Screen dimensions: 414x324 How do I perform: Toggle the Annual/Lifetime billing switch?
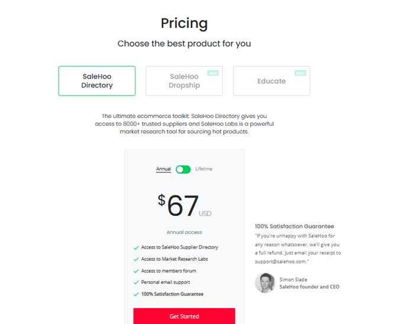(183, 169)
